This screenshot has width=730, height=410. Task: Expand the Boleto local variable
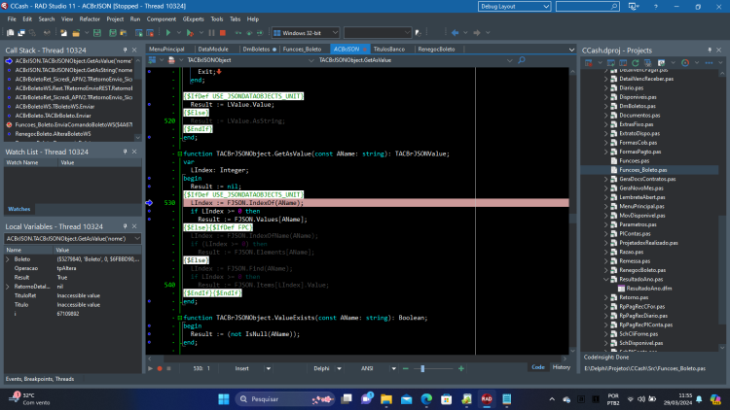click(8, 259)
